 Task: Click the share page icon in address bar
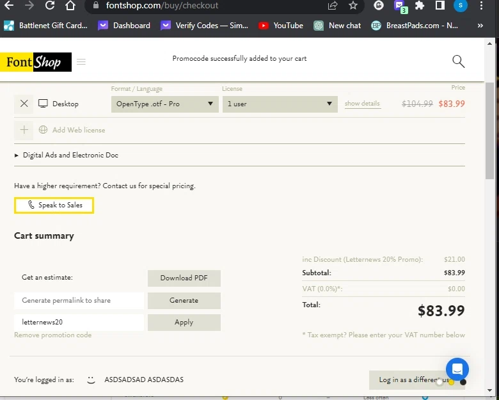[333, 5]
